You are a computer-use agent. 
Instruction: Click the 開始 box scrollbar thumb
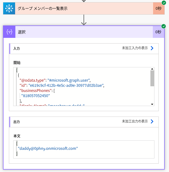tap(152, 78)
